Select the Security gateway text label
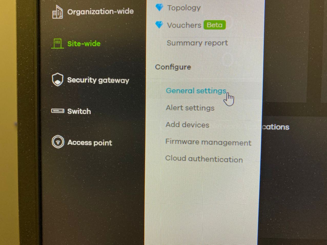This screenshot has width=327, height=245. point(98,80)
